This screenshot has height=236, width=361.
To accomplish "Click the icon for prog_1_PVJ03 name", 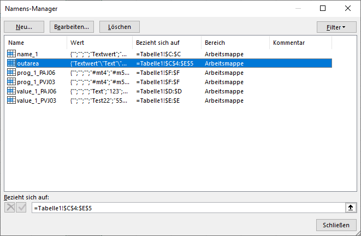I will point(11,82).
